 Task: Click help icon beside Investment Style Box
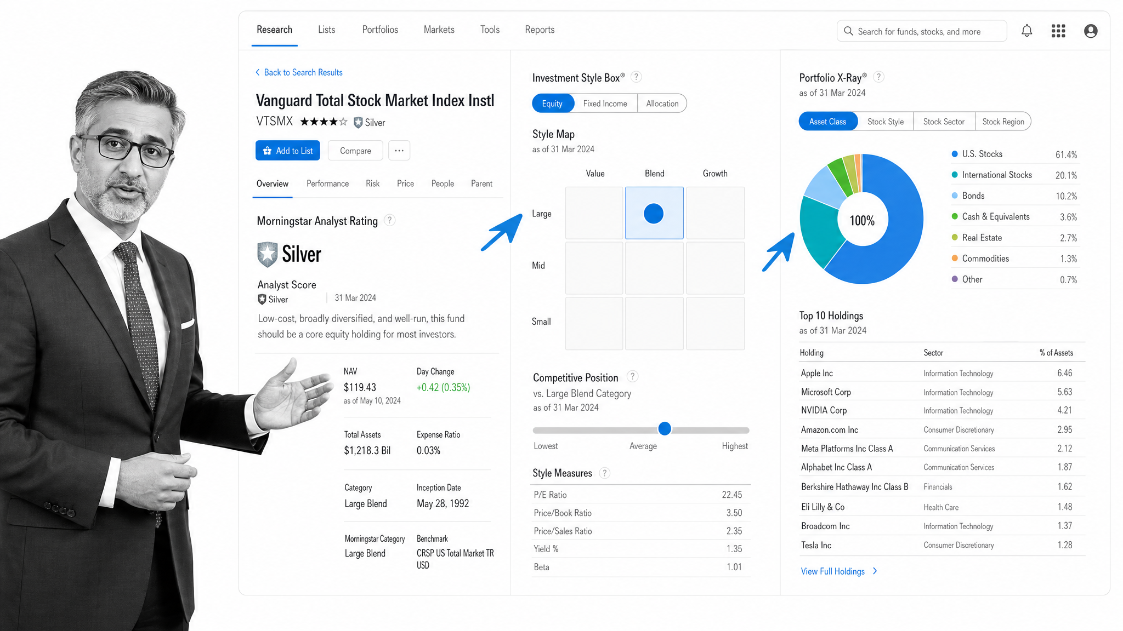tap(636, 77)
